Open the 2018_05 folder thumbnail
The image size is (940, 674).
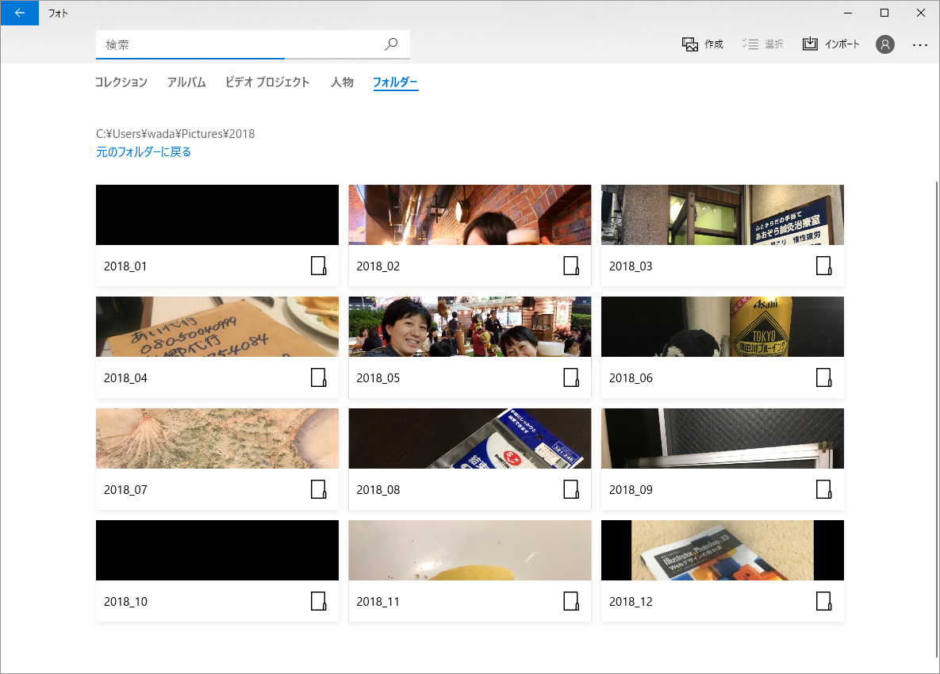coord(470,327)
